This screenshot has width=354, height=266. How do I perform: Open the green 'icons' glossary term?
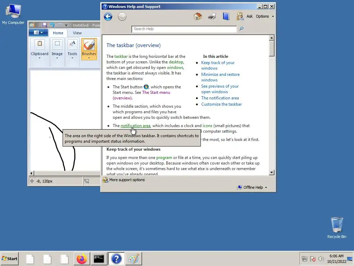tap(207, 126)
